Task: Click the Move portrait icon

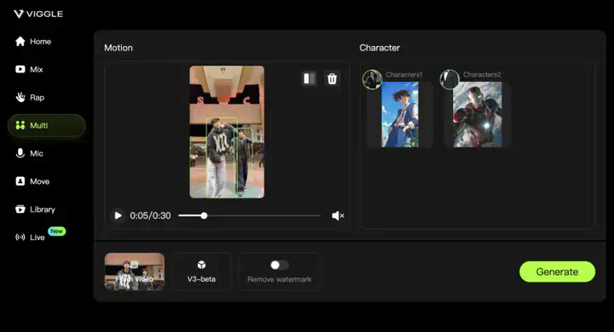Action: 20,181
